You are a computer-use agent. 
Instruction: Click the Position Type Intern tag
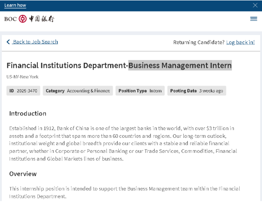pos(140,91)
